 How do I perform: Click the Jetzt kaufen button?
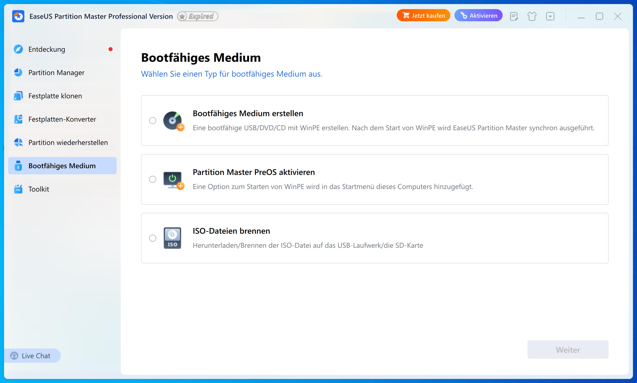coord(423,15)
